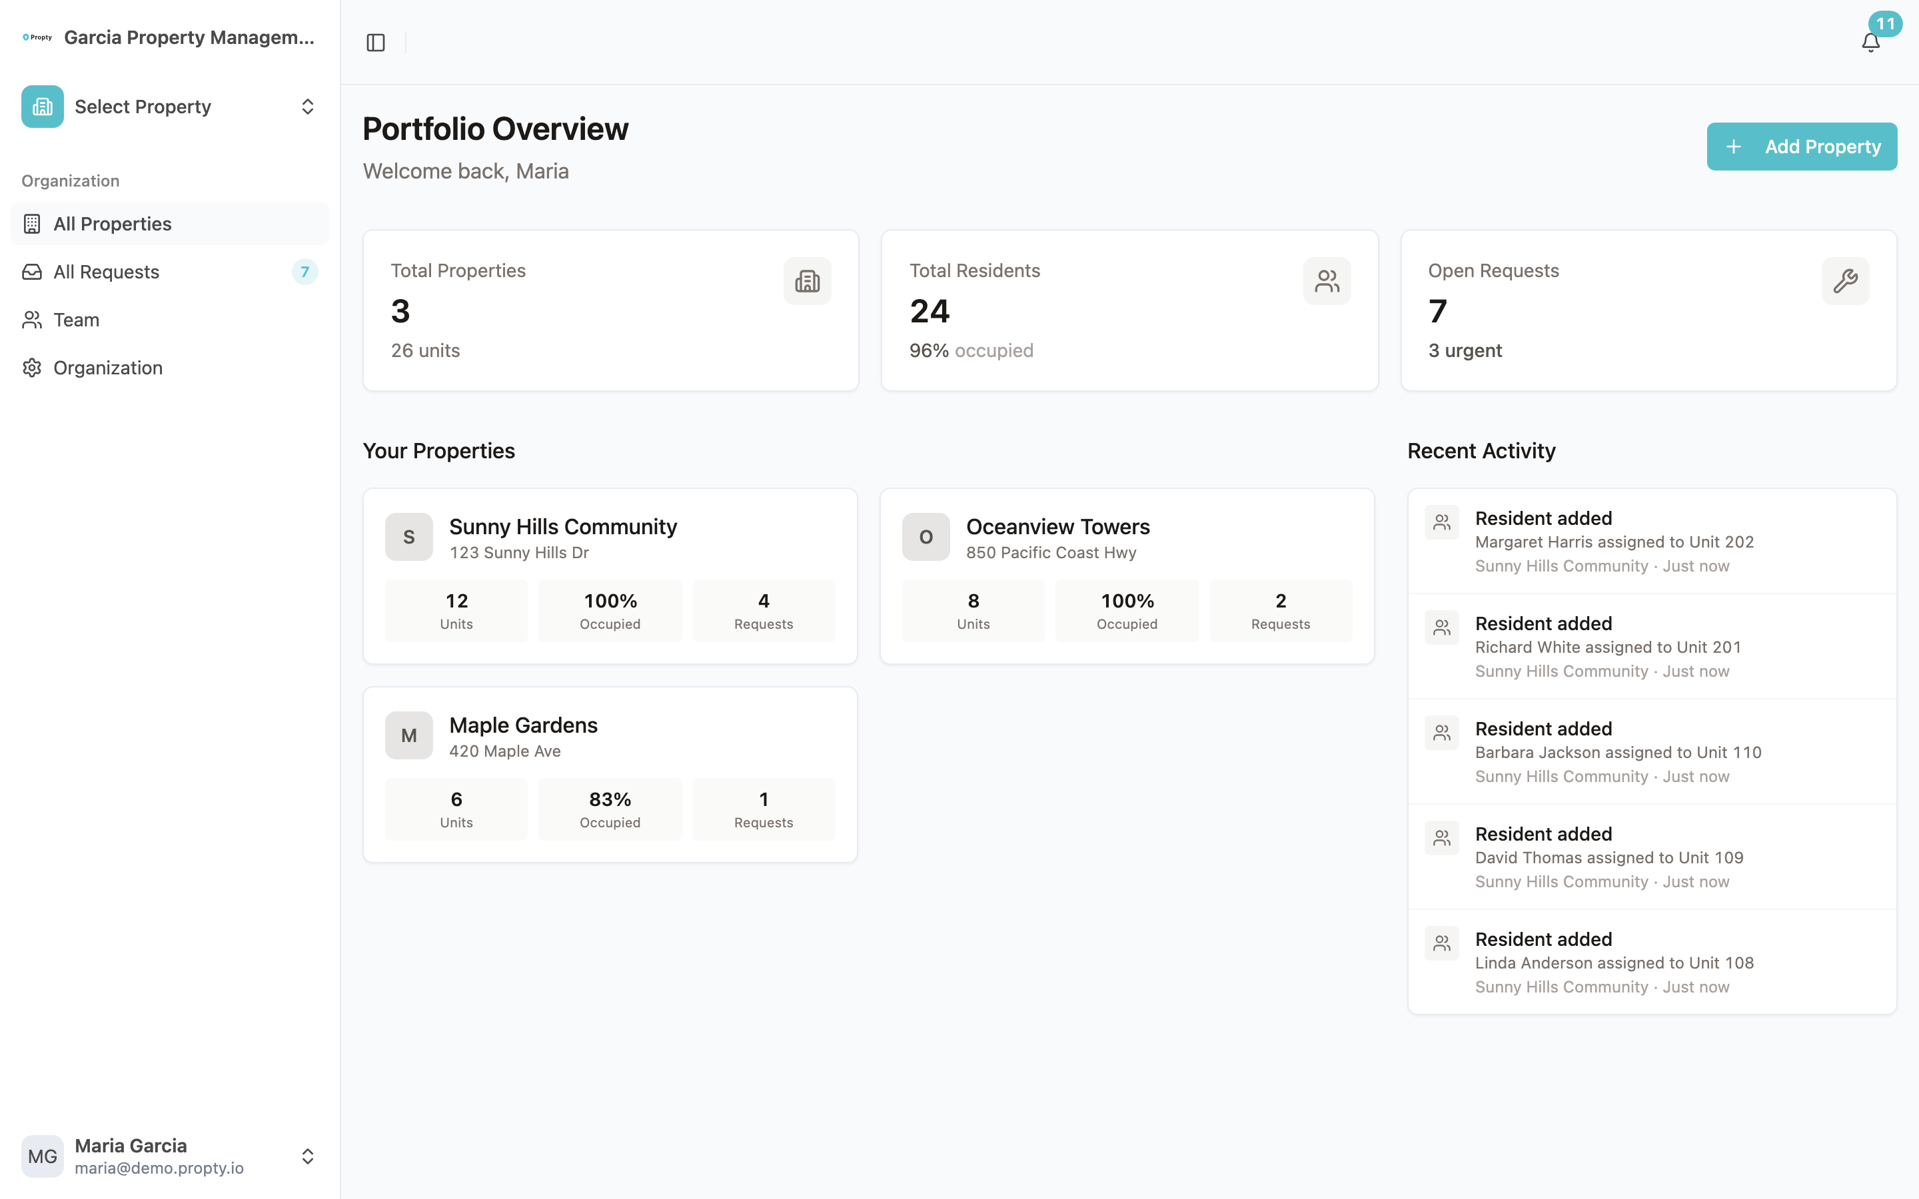Open Margaret Harris resident added activity
The width and height of the screenshot is (1919, 1199).
click(x=1652, y=541)
